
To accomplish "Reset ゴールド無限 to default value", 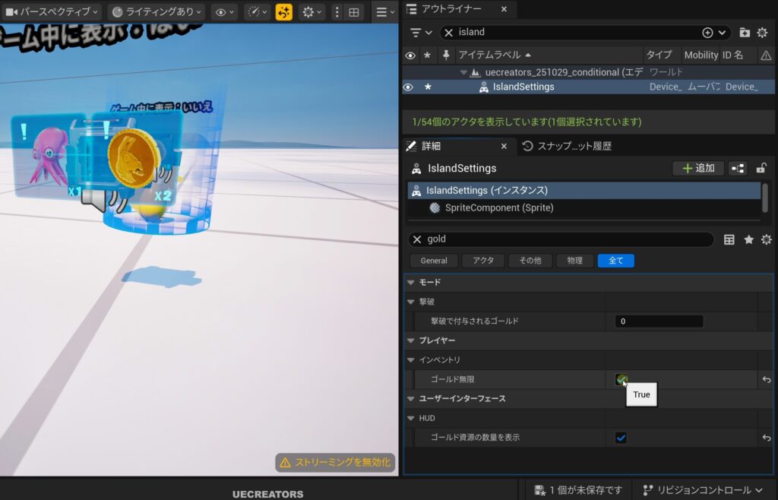I will tap(767, 379).
